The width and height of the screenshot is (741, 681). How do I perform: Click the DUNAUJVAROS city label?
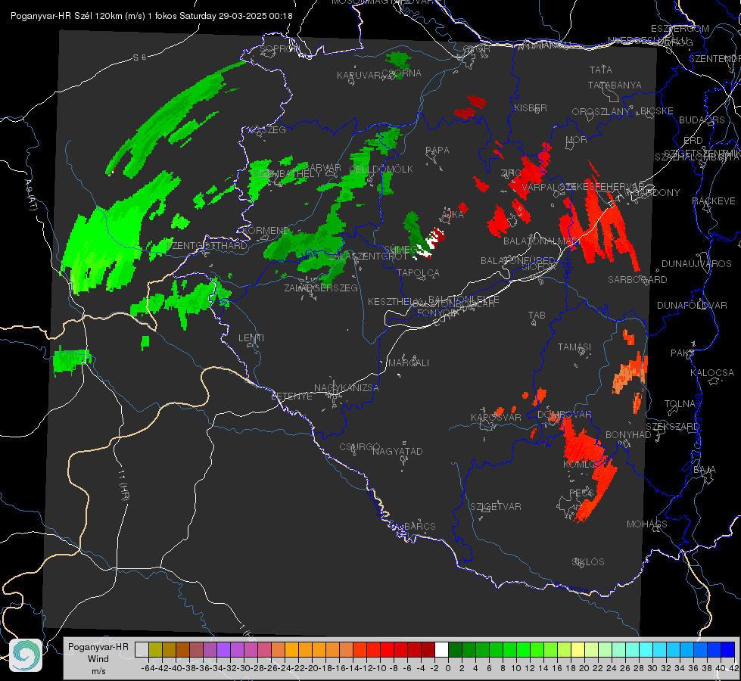click(696, 264)
